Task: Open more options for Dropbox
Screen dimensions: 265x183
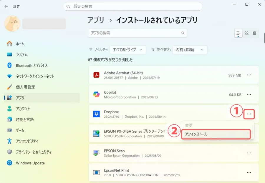Action: 249,114
